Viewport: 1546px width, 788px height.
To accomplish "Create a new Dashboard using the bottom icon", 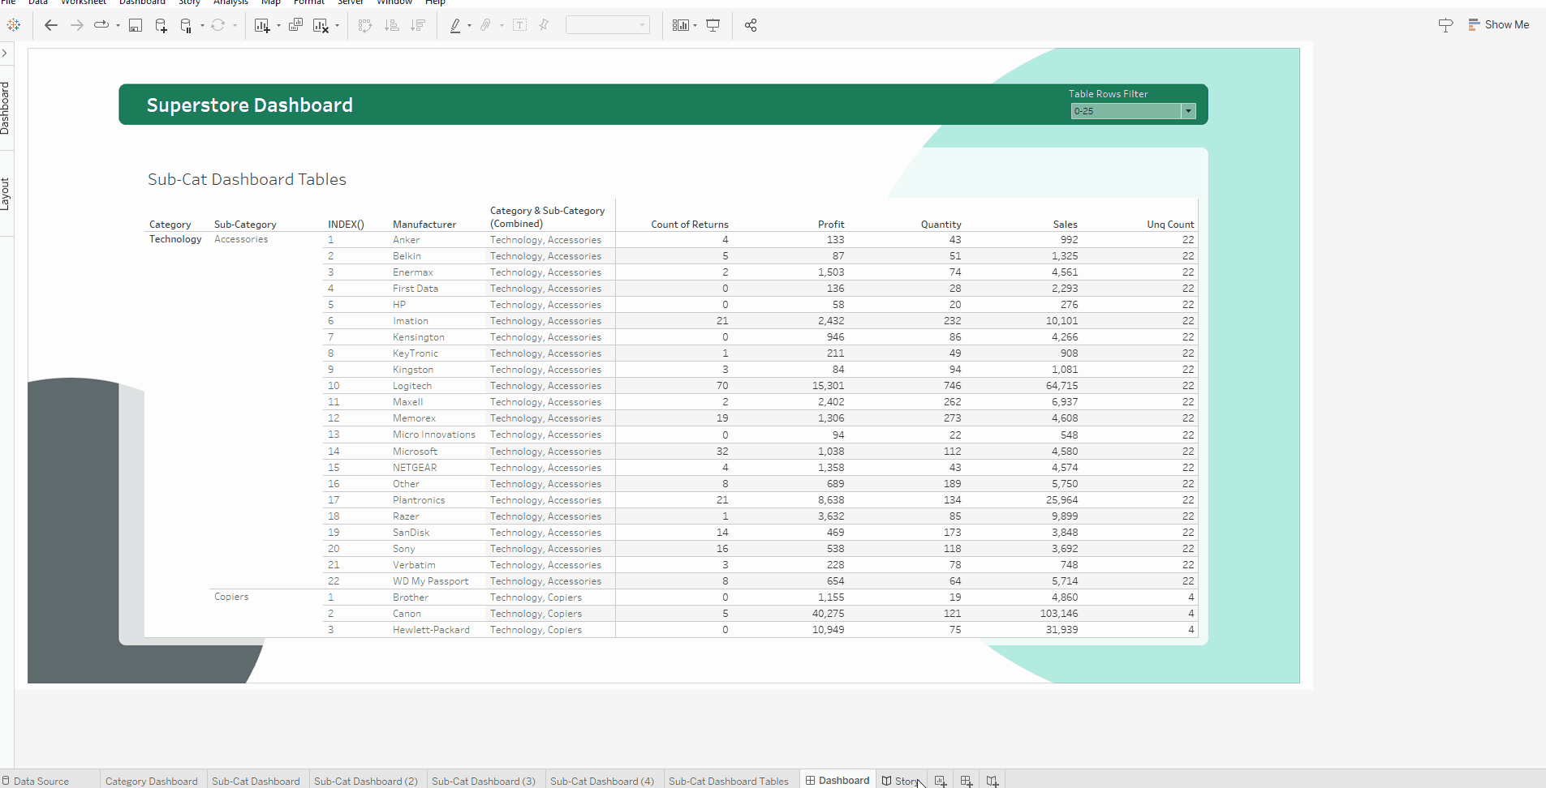I will [967, 781].
